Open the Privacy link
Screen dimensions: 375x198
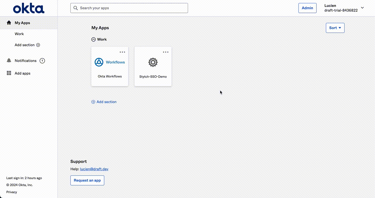[12, 192]
